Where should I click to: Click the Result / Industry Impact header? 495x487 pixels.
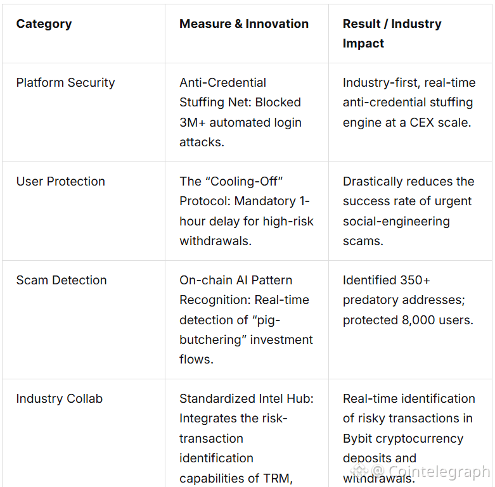point(392,34)
